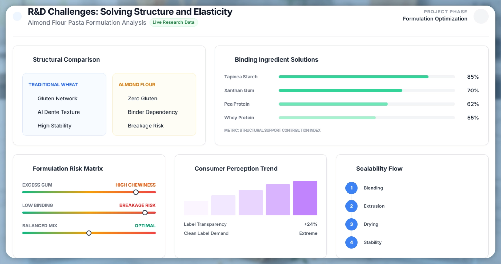Click the small circle left of title
The width and height of the screenshot is (501, 264).
point(17,16)
